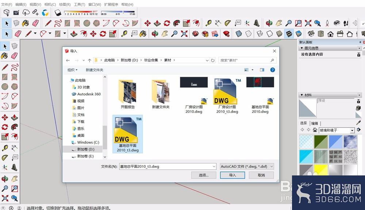
Task: Click the Send to LayOut icon
Action: tap(215, 34)
